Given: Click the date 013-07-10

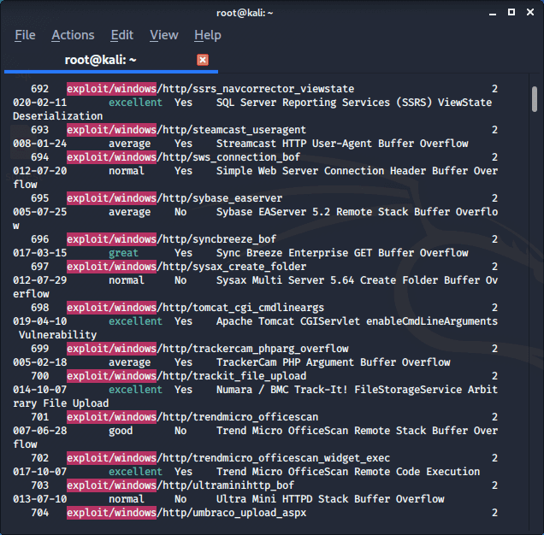Looking at the screenshot, I should click(40, 499).
